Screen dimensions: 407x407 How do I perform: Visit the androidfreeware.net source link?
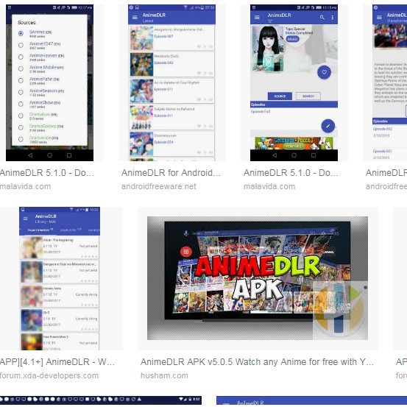tap(158, 186)
